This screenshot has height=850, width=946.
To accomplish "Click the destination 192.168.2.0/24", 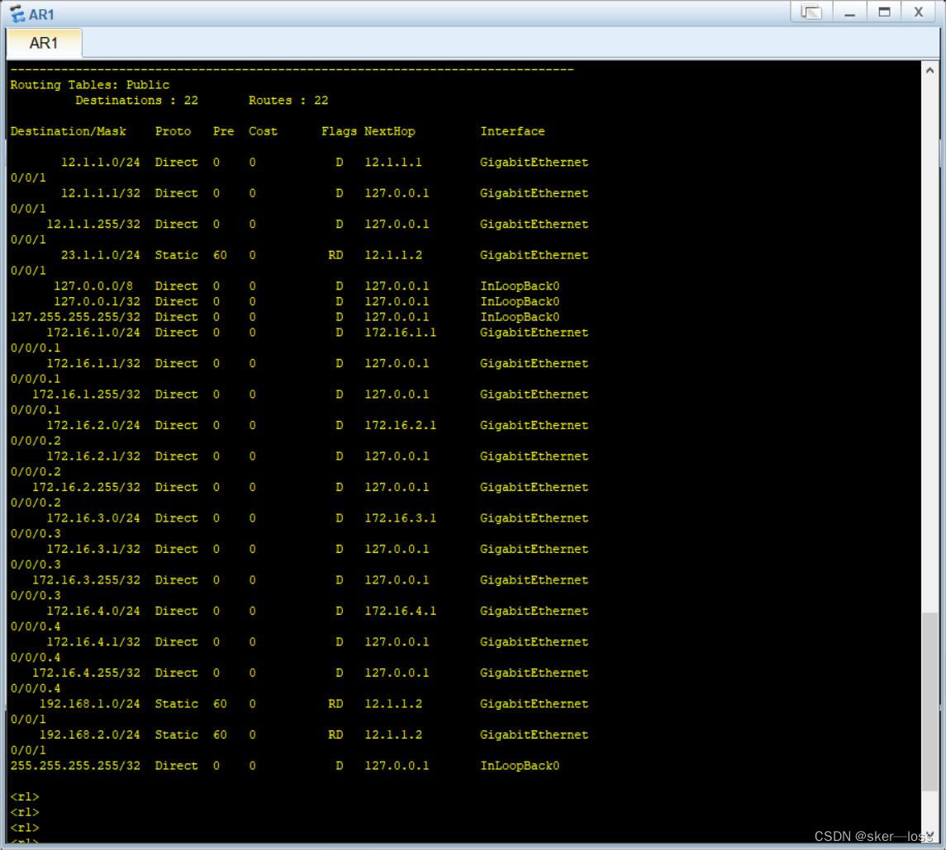I will (89, 735).
